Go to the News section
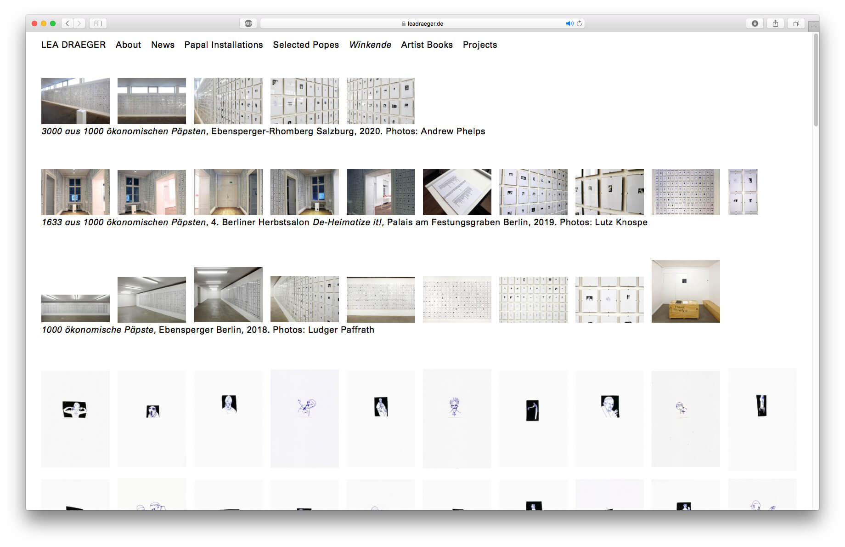Image resolution: width=845 pixels, height=547 pixels. click(x=163, y=45)
